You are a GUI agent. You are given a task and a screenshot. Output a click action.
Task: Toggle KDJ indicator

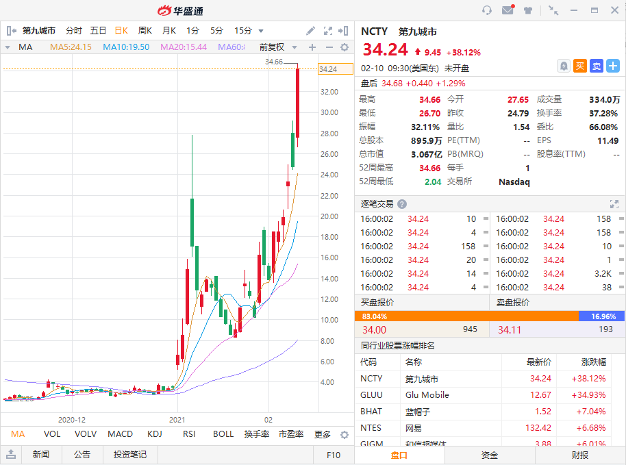pyautogui.click(x=155, y=434)
